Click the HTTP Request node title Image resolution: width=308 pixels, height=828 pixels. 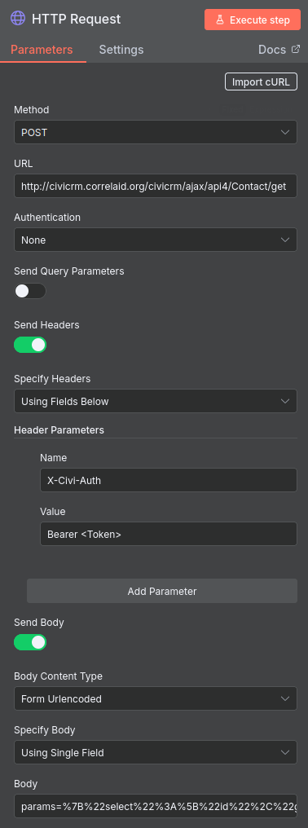76,19
